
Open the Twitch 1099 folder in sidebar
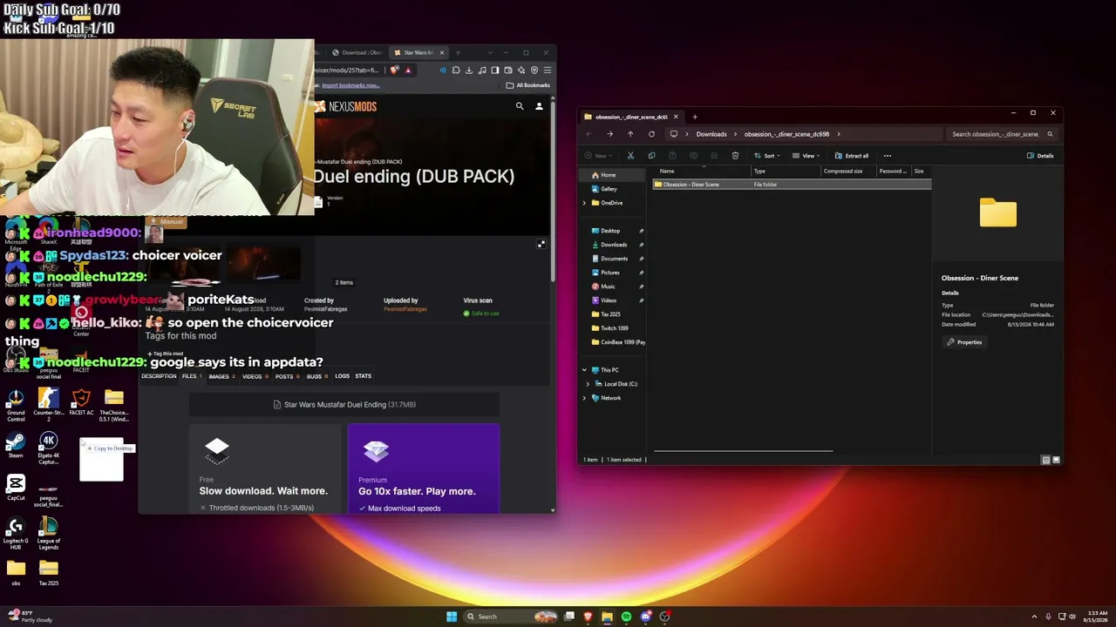pos(614,328)
